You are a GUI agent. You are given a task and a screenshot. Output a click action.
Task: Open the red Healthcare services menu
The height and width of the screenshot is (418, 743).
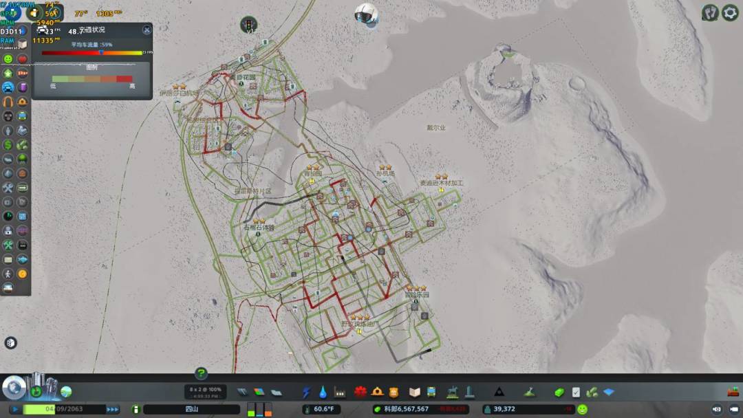(360, 392)
